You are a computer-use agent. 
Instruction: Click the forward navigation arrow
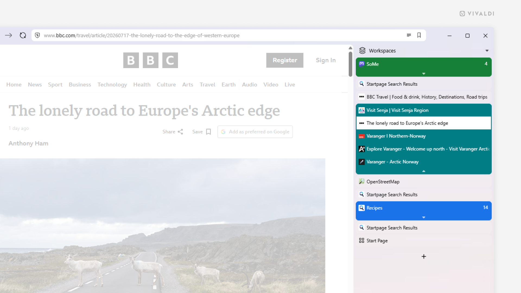point(8,35)
